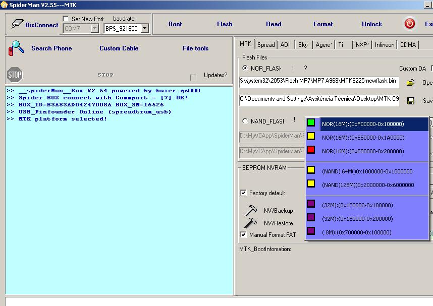Switch to the MTK tab
Screen dimensions: 433x306
245,44
